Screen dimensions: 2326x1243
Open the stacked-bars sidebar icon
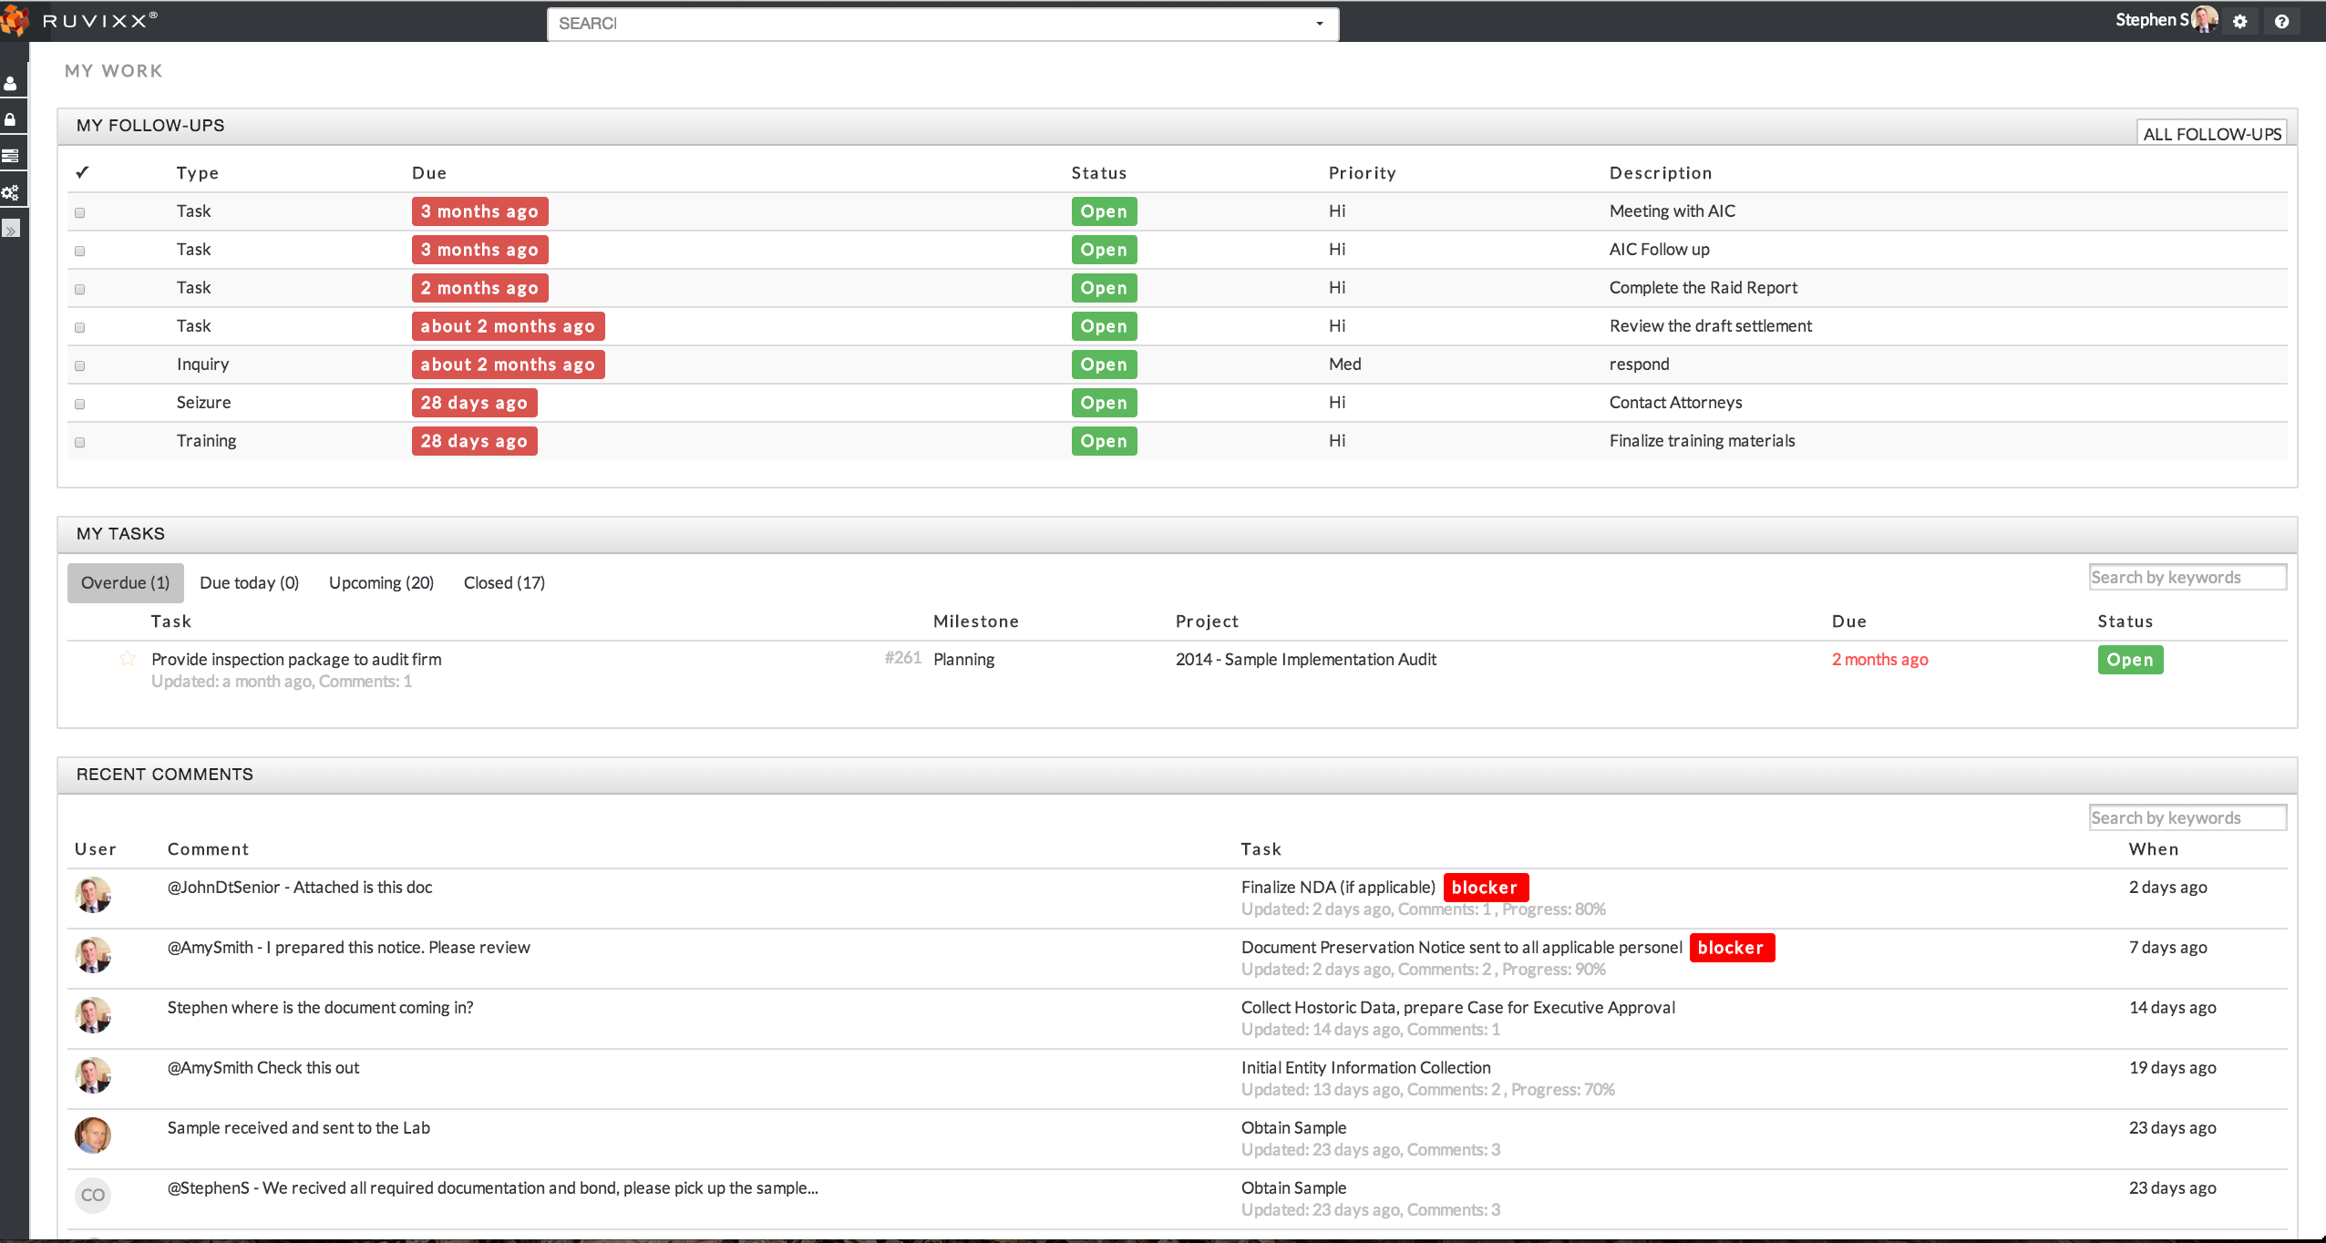[11, 156]
